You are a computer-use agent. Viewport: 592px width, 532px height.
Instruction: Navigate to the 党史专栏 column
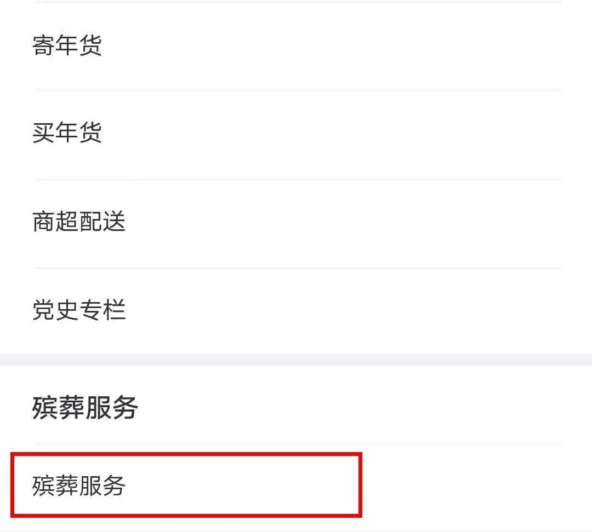(79, 310)
